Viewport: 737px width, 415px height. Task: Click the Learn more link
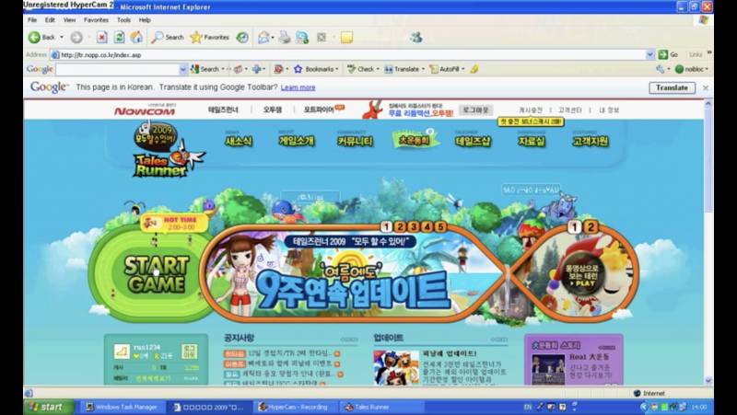[x=298, y=87]
